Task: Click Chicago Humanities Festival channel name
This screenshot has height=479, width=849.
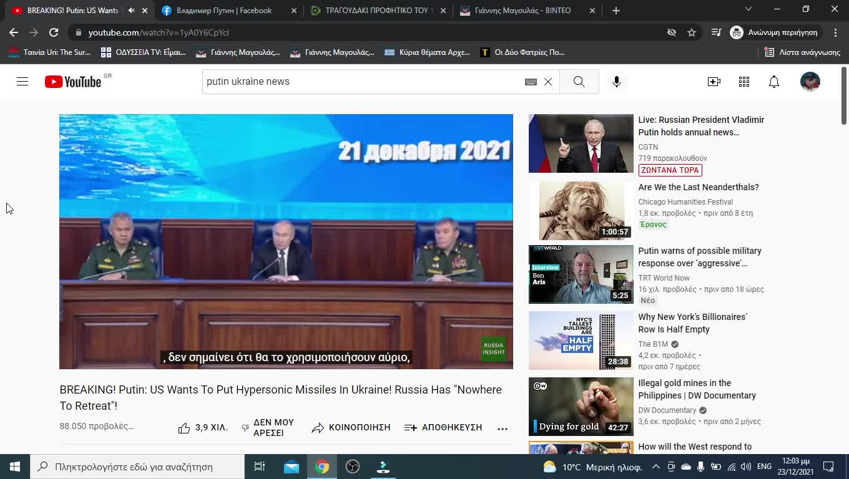Action: click(x=685, y=202)
